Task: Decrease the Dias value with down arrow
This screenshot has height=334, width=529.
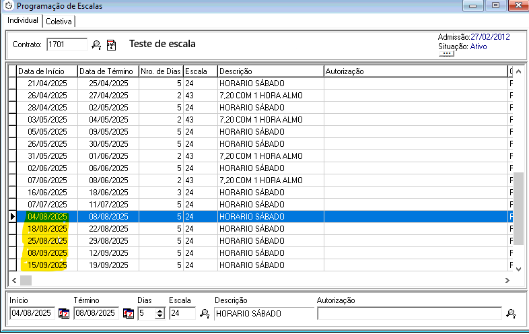Action: click(x=160, y=316)
